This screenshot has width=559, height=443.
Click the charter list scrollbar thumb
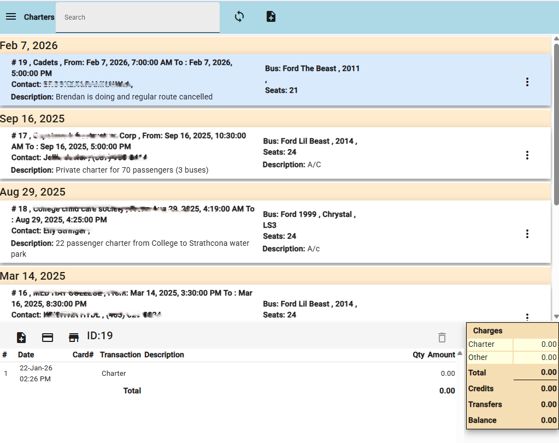click(556, 124)
